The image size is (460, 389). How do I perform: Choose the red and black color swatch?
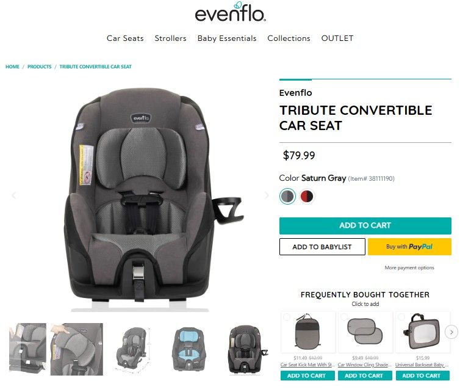click(307, 196)
